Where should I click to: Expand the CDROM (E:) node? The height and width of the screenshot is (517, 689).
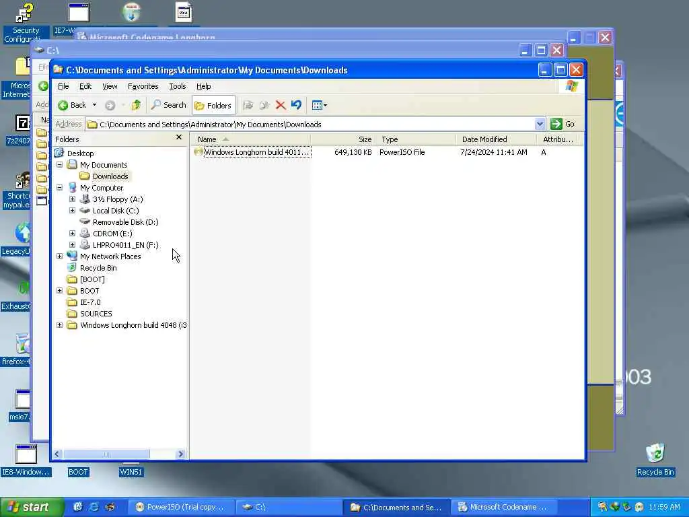click(x=73, y=234)
